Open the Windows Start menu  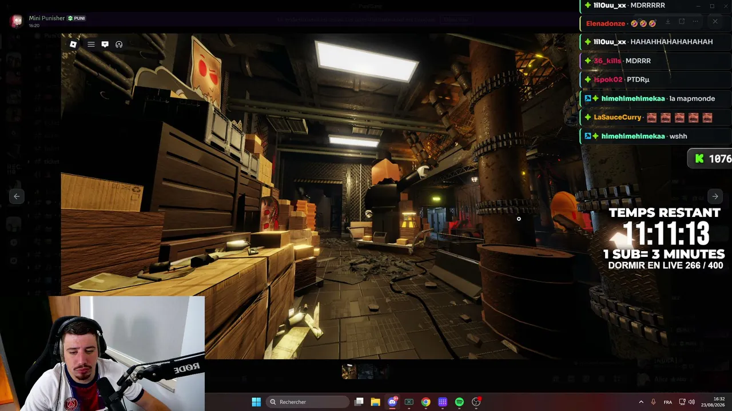[256, 402]
